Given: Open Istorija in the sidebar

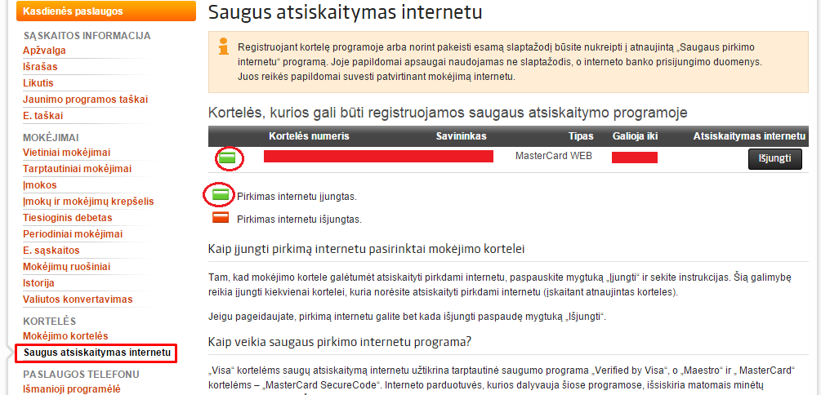Looking at the screenshot, I should pos(38,283).
